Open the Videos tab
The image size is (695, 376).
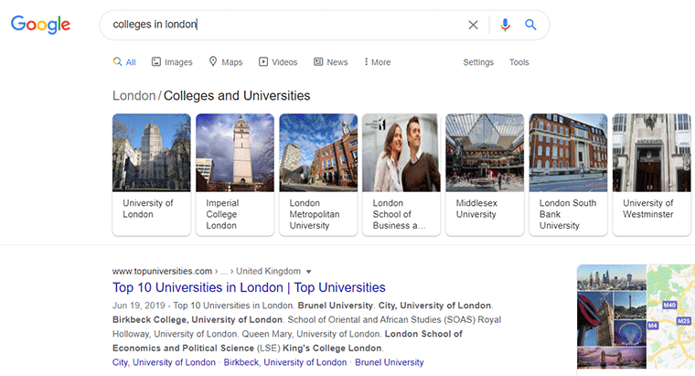click(x=278, y=62)
